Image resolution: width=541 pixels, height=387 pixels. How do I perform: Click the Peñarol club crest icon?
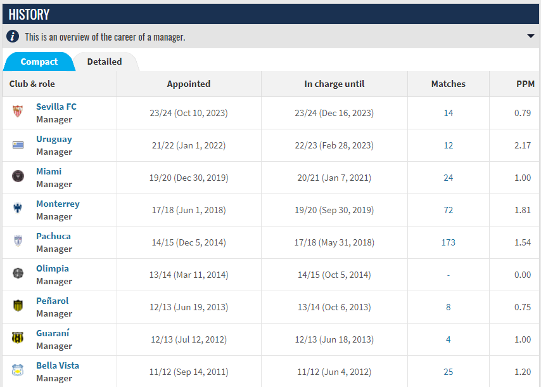(18, 306)
